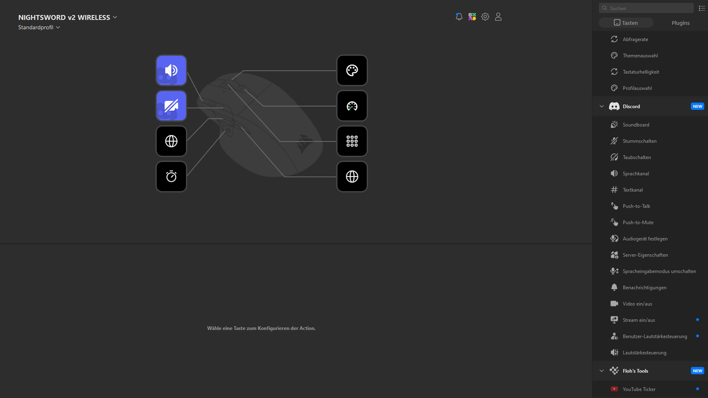Select the color palette button tile
This screenshot has height=398, width=708.
tap(352, 70)
